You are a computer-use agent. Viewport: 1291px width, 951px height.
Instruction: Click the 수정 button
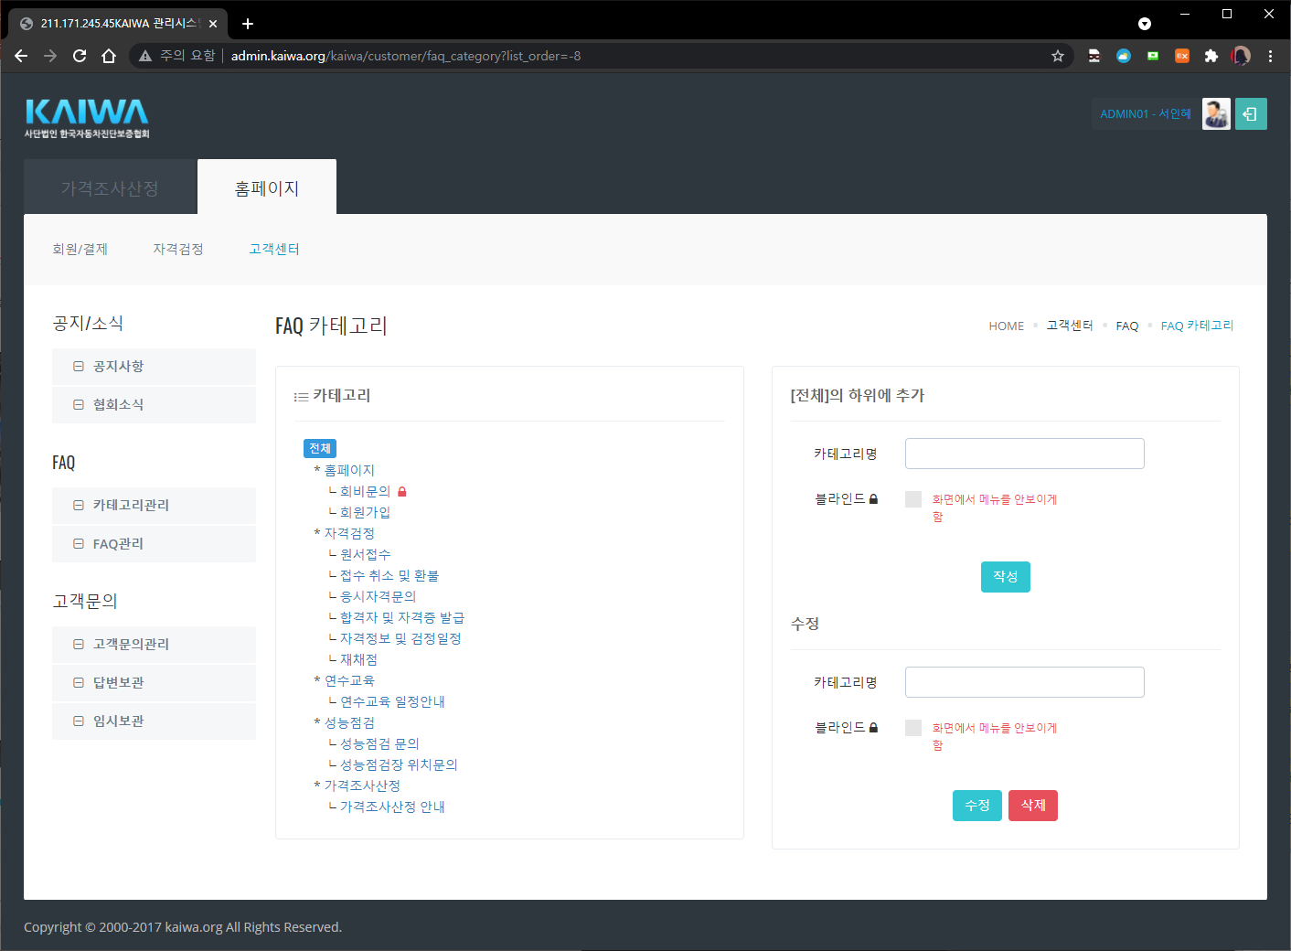977,806
